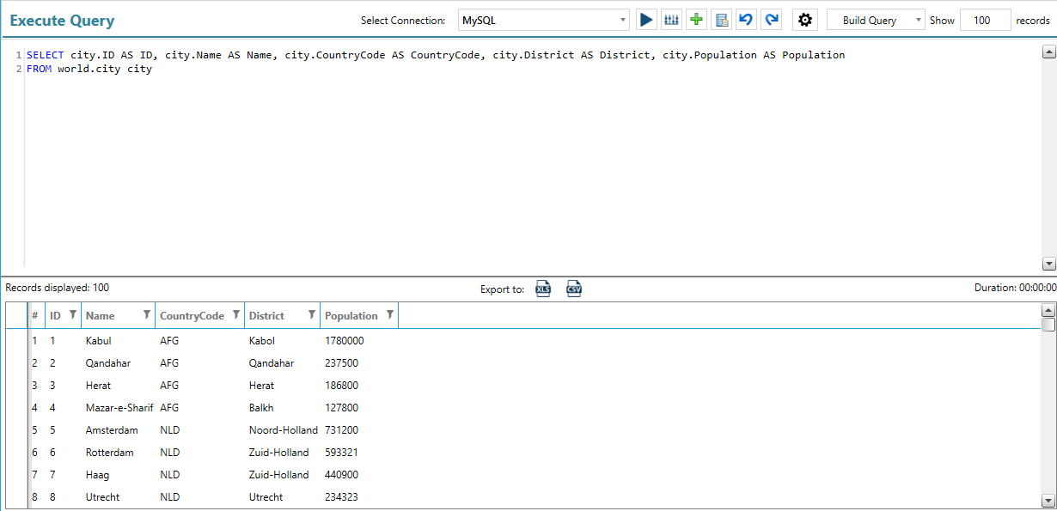Open the Build Query dropdown
Image resolution: width=1057 pixels, height=511 pixels.
point(876,21)
